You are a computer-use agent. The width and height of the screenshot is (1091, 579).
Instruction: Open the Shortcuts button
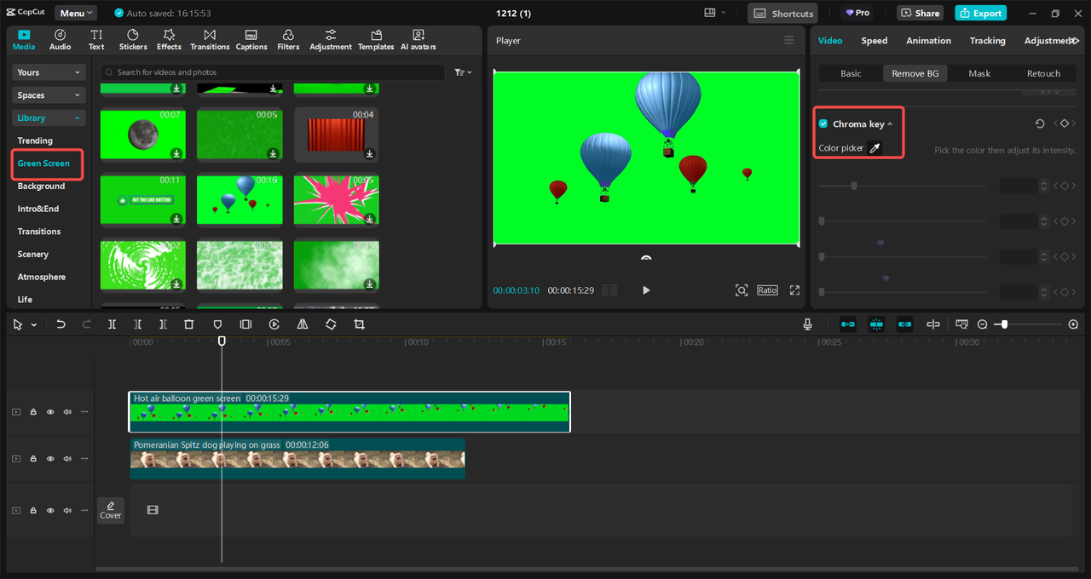point(782,14)
